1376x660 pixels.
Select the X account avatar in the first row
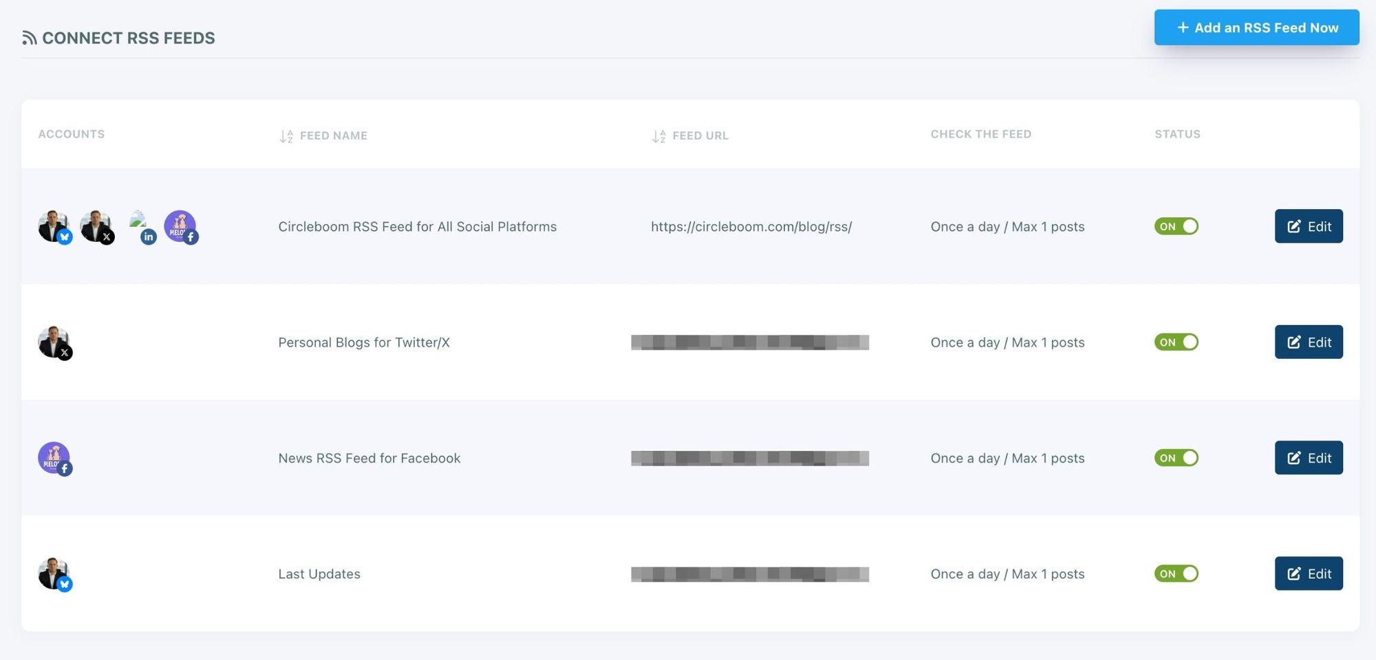pyautogui.click(x=97, y=225)
